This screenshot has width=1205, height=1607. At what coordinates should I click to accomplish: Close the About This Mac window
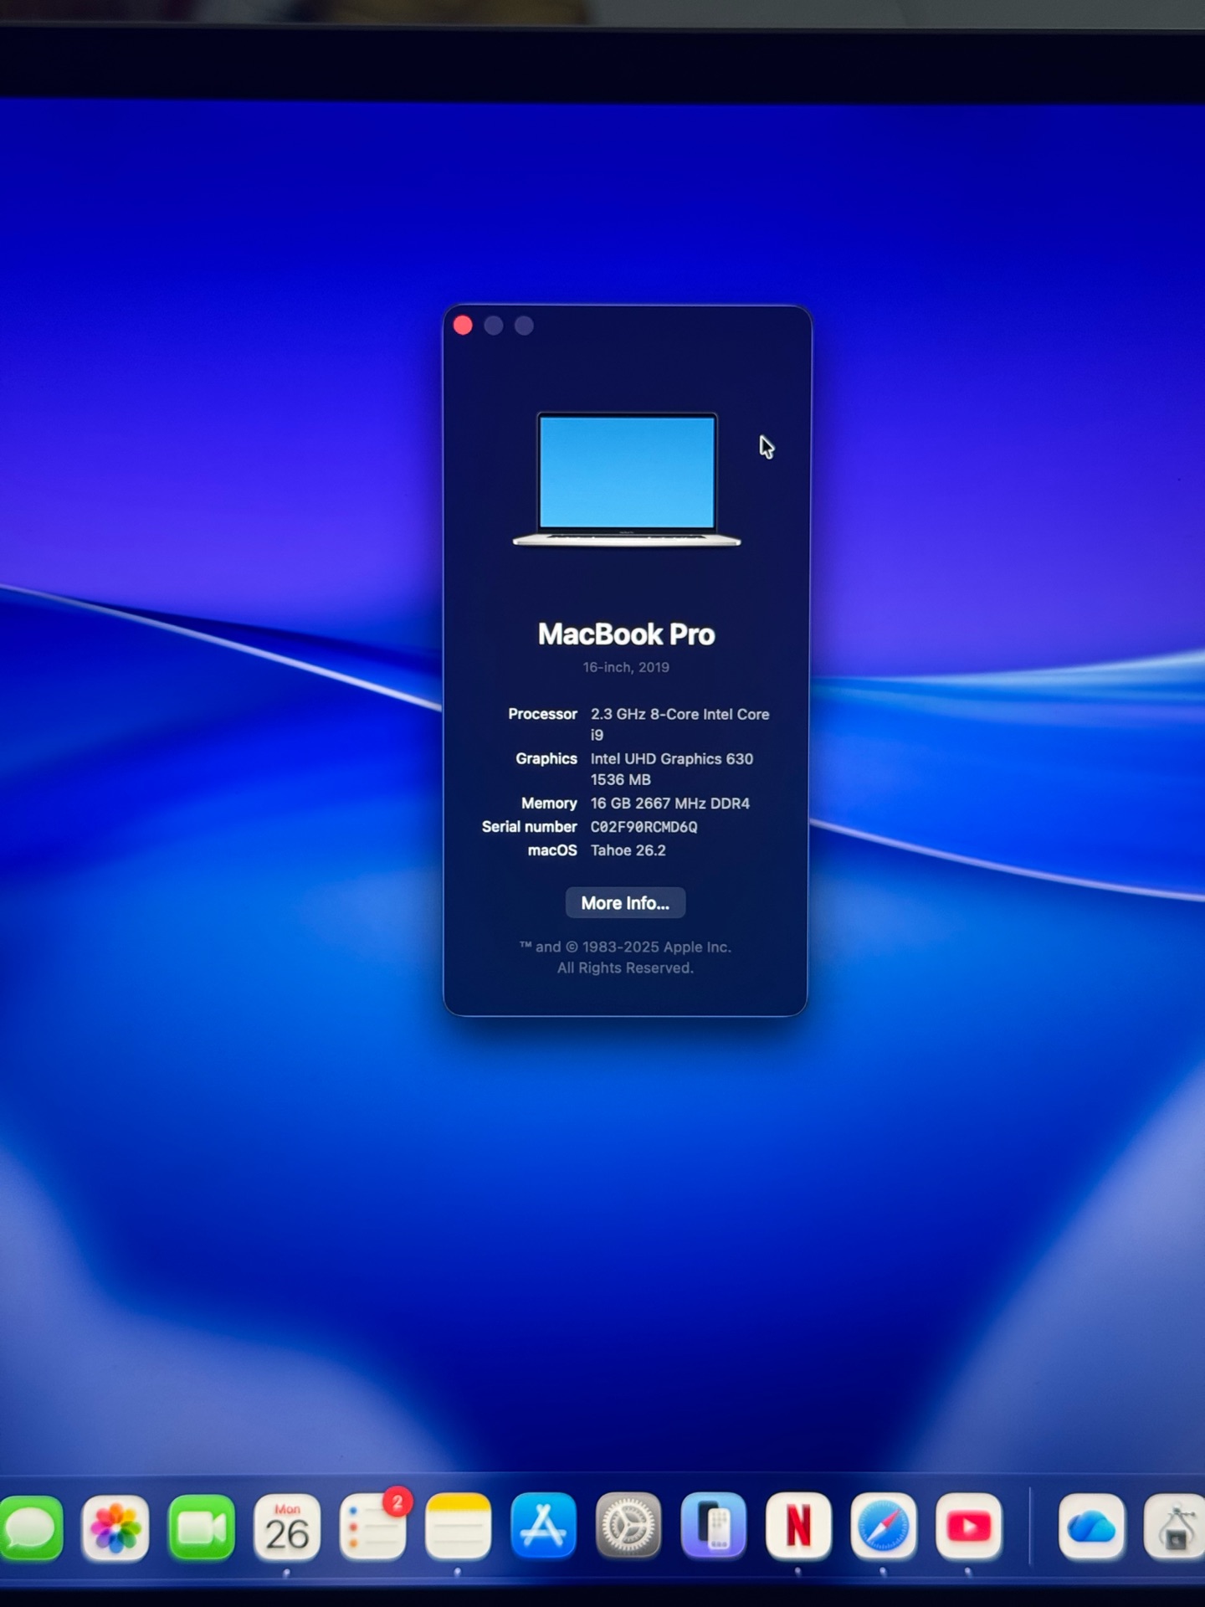pyautogui.click(x=463, y=326)
